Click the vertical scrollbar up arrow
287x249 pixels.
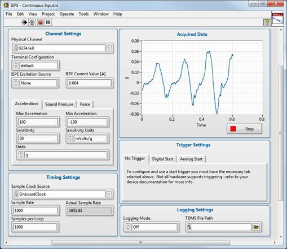coord(281,30)
